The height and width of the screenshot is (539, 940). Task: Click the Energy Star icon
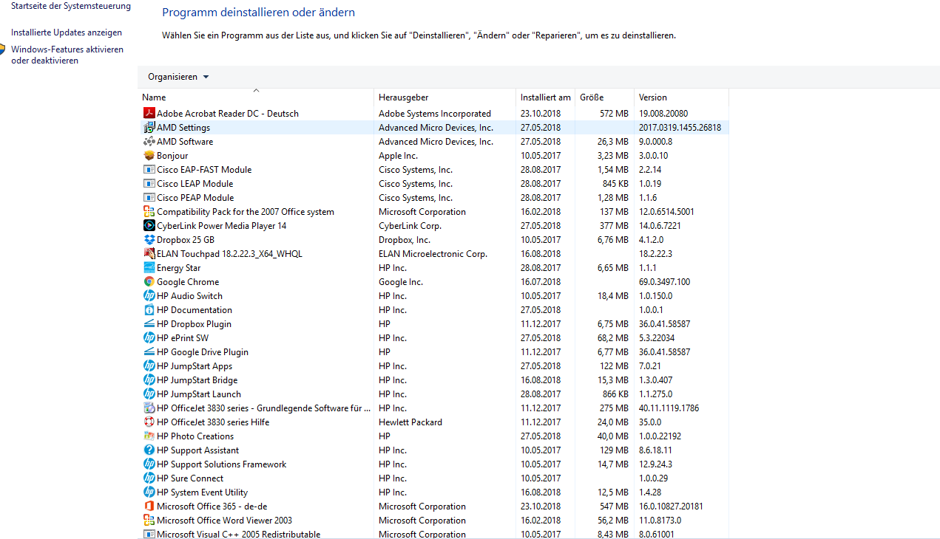click(149, 268)
